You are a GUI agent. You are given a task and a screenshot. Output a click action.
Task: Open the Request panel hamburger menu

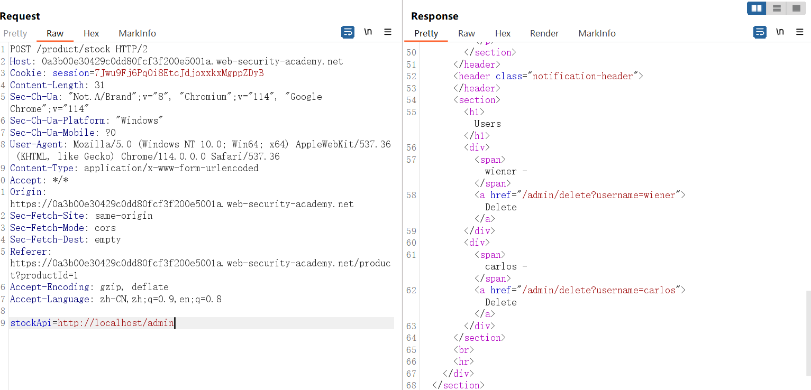[388, 32]
